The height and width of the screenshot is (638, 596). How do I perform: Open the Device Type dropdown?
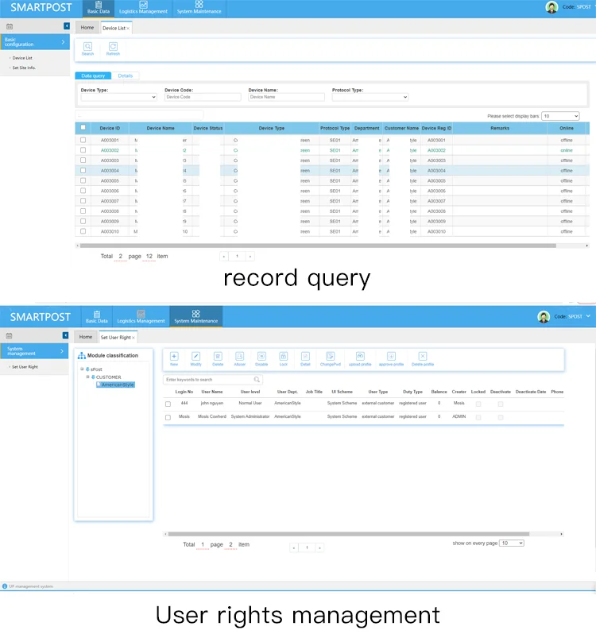[118, 97]
